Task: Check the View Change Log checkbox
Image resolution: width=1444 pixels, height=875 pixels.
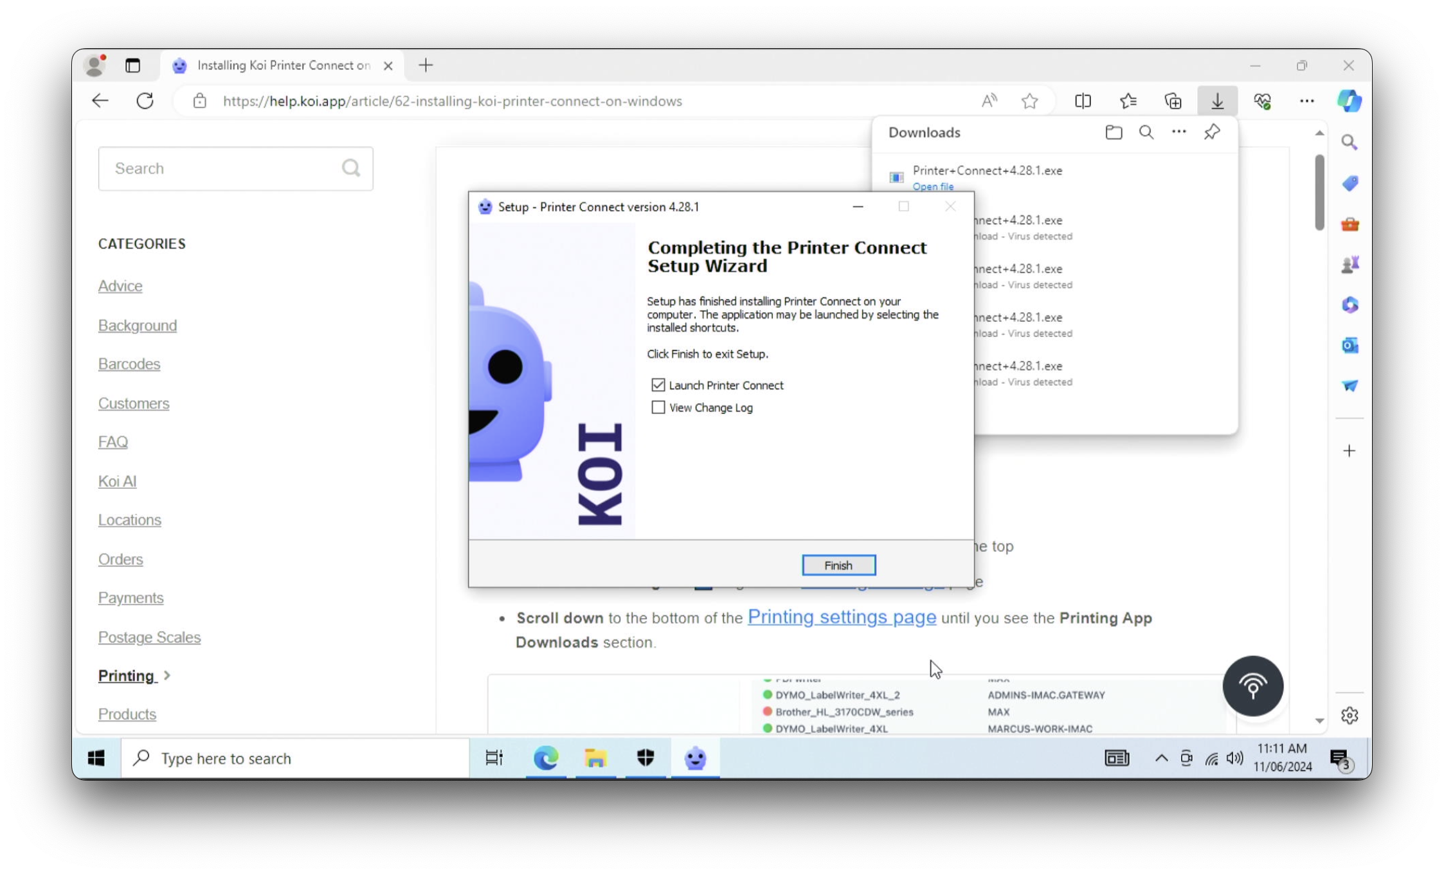Action: [x=658, y=407]
